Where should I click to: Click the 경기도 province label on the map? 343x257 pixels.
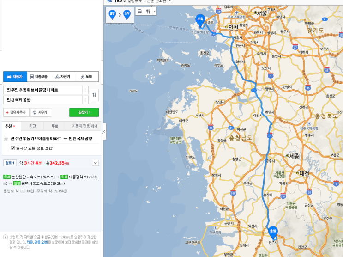315,30
